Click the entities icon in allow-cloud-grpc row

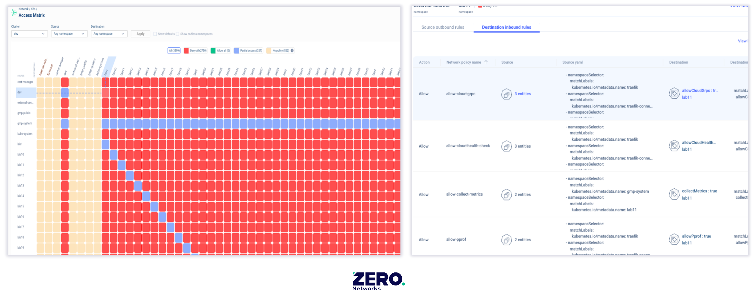[x=506, y=94]
